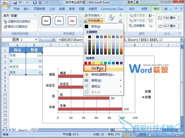
Task: Open the 虚线(S) submenu
Action: tap(103, 86)
